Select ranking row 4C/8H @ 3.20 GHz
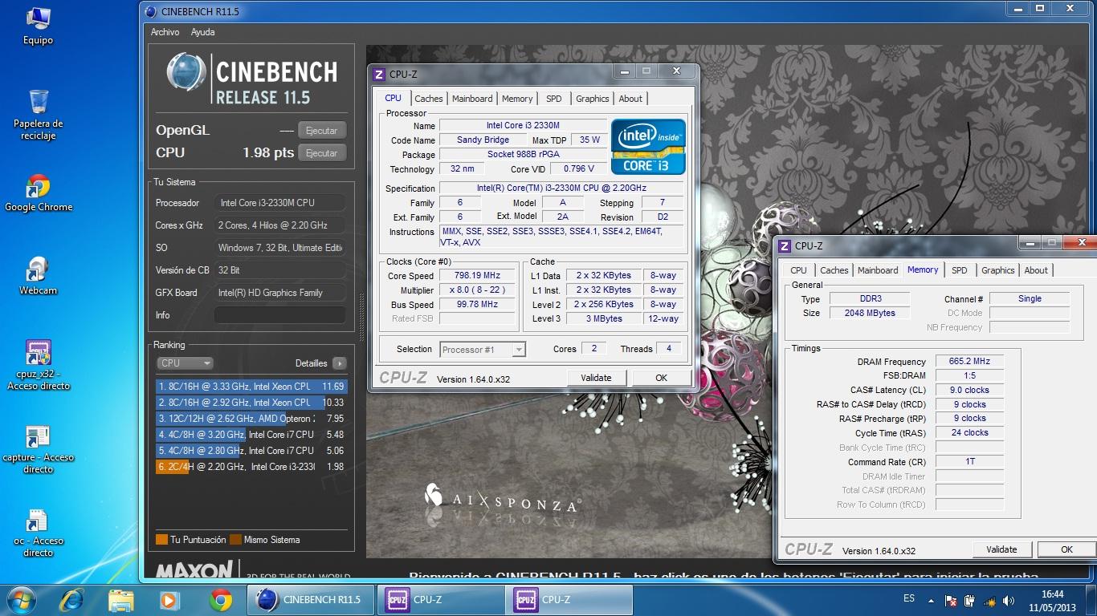Viewport: 1097px width, 616px height. click(x=251, y=435)
